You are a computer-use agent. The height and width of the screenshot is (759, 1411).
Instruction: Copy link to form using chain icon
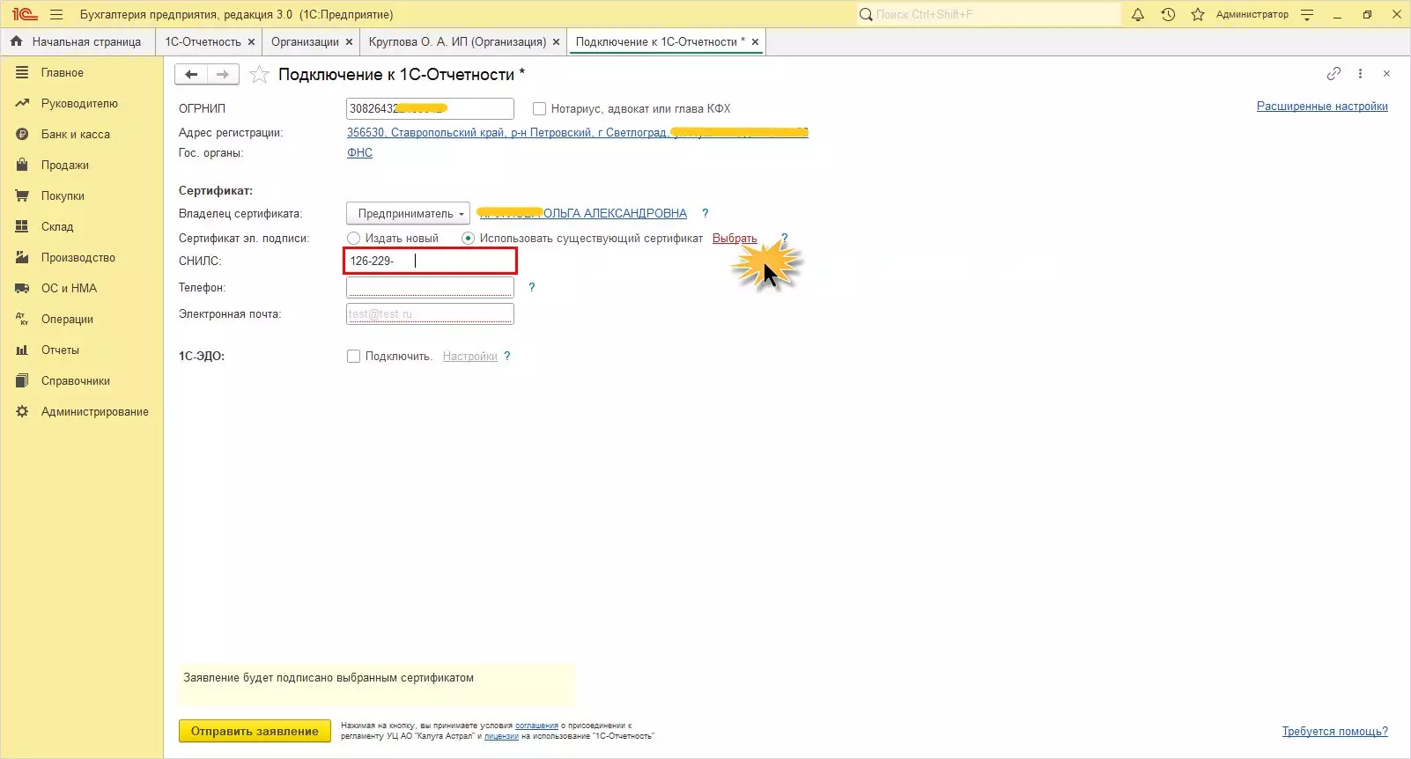pos(1333,74)
